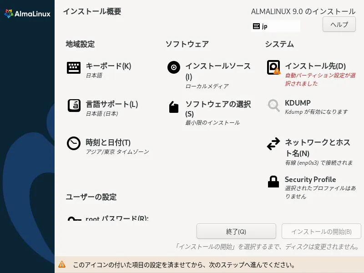Click the disk warning icon for インストール先(D)
This screenshot has height=273, width=364.
[274, 67]
